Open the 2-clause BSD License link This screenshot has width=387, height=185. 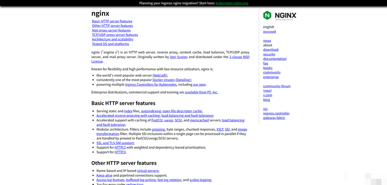coord(239,57)
